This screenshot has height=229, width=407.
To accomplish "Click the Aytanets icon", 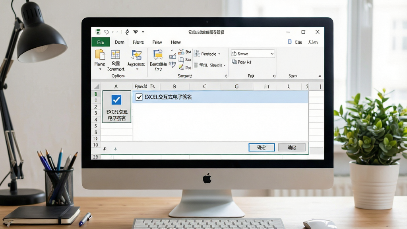I will coord(137,55).
